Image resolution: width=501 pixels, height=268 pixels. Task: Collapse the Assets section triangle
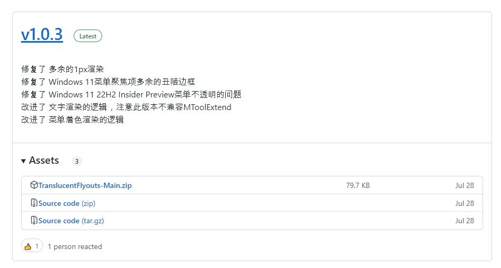[x=23, y=161]
